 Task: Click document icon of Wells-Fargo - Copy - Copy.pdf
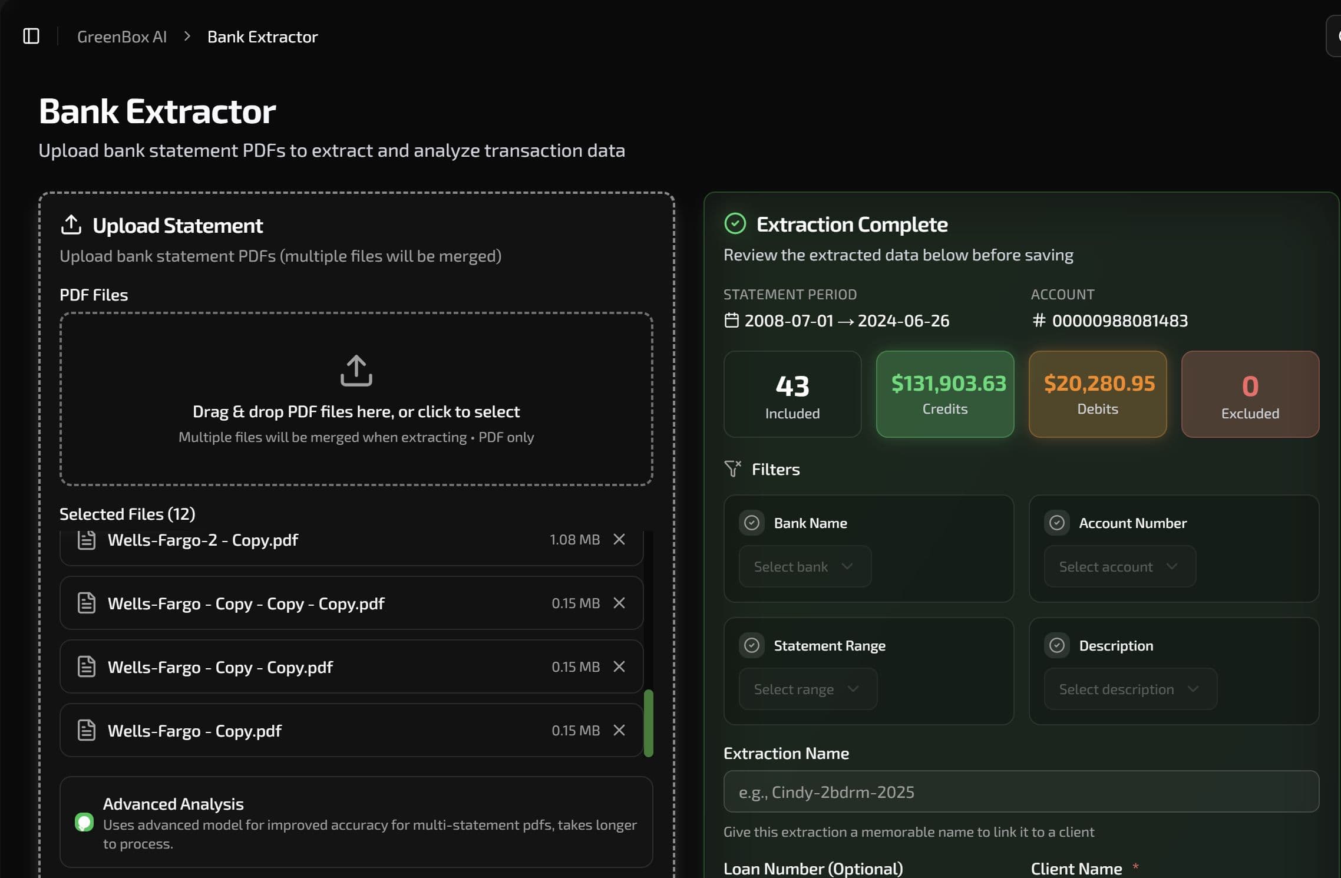click(87, 666)
